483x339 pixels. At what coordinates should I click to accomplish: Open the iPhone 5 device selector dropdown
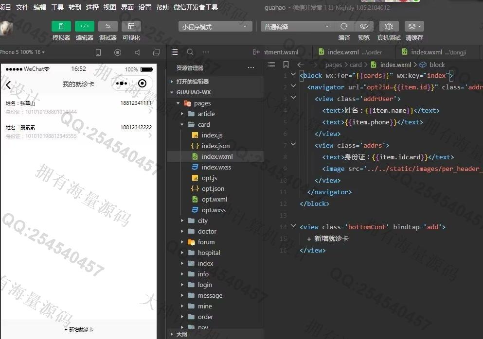click(22, 52)
